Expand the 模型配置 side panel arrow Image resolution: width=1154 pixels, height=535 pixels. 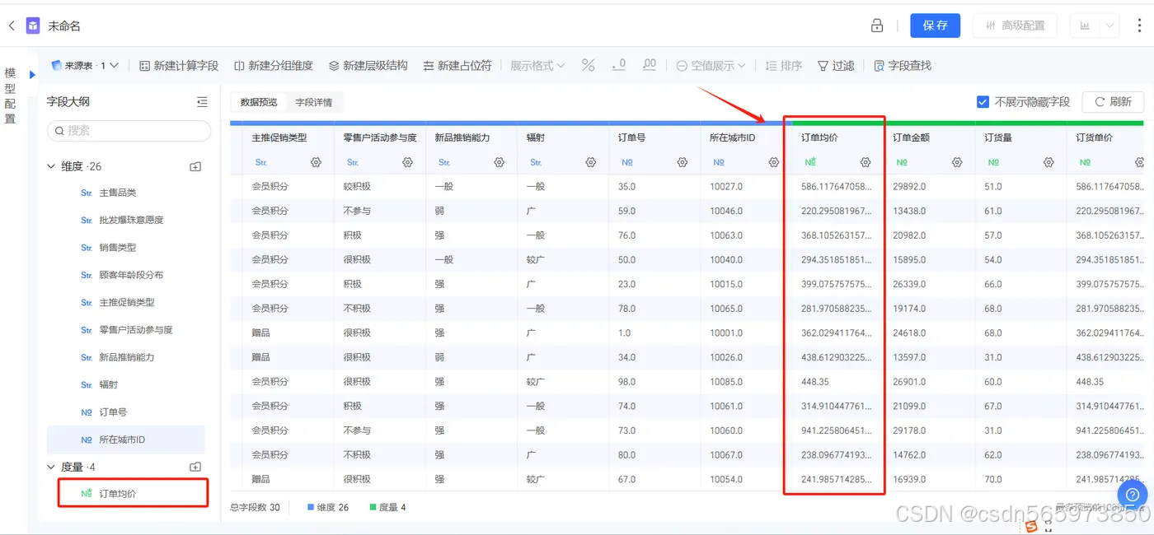(x=32, y=75)
